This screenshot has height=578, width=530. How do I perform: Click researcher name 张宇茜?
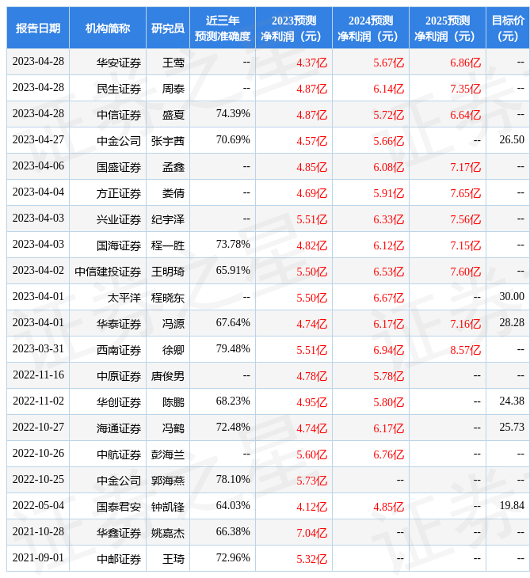click(168, 141)
